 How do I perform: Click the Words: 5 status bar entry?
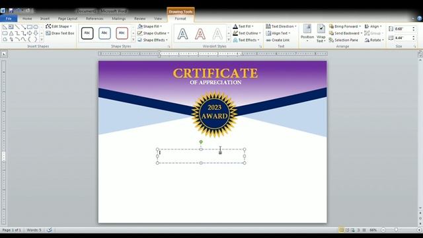[x=34, y=230]
